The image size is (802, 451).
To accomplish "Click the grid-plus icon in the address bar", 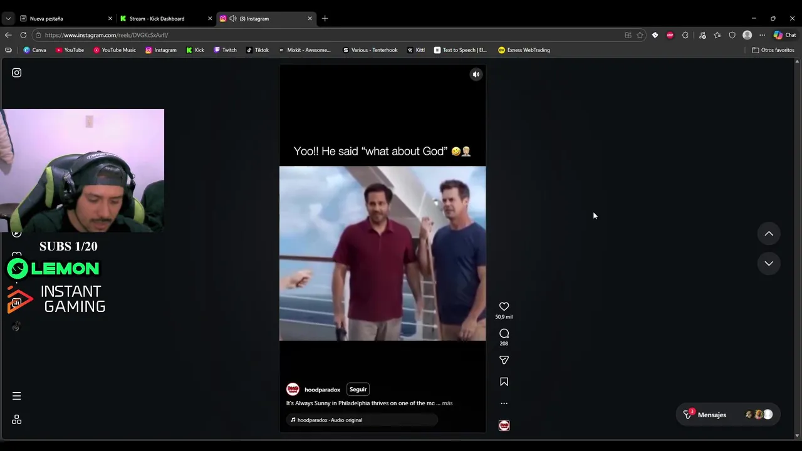I will tap(628, 35).
